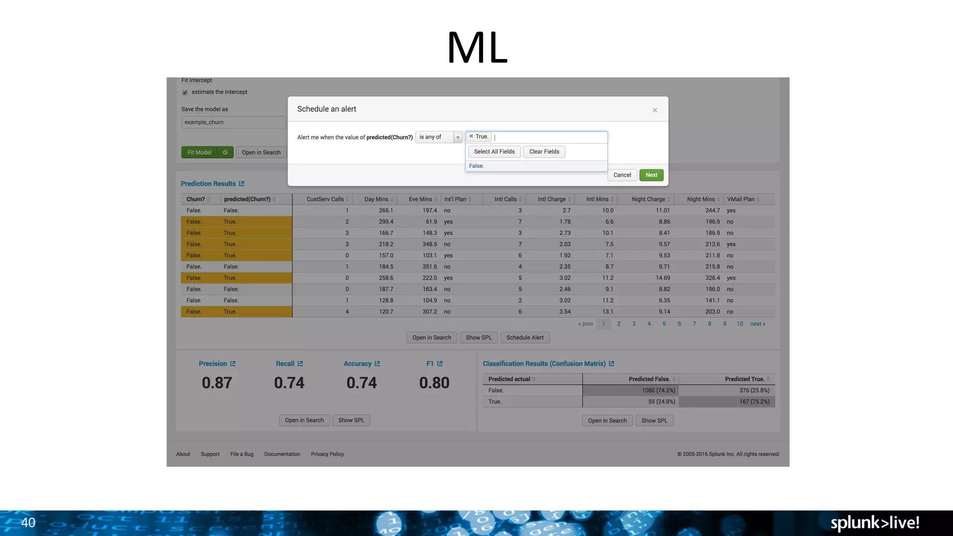The image size is (953, 536).
Task: Open the 'is any of' dropdown
Action: 438,137
